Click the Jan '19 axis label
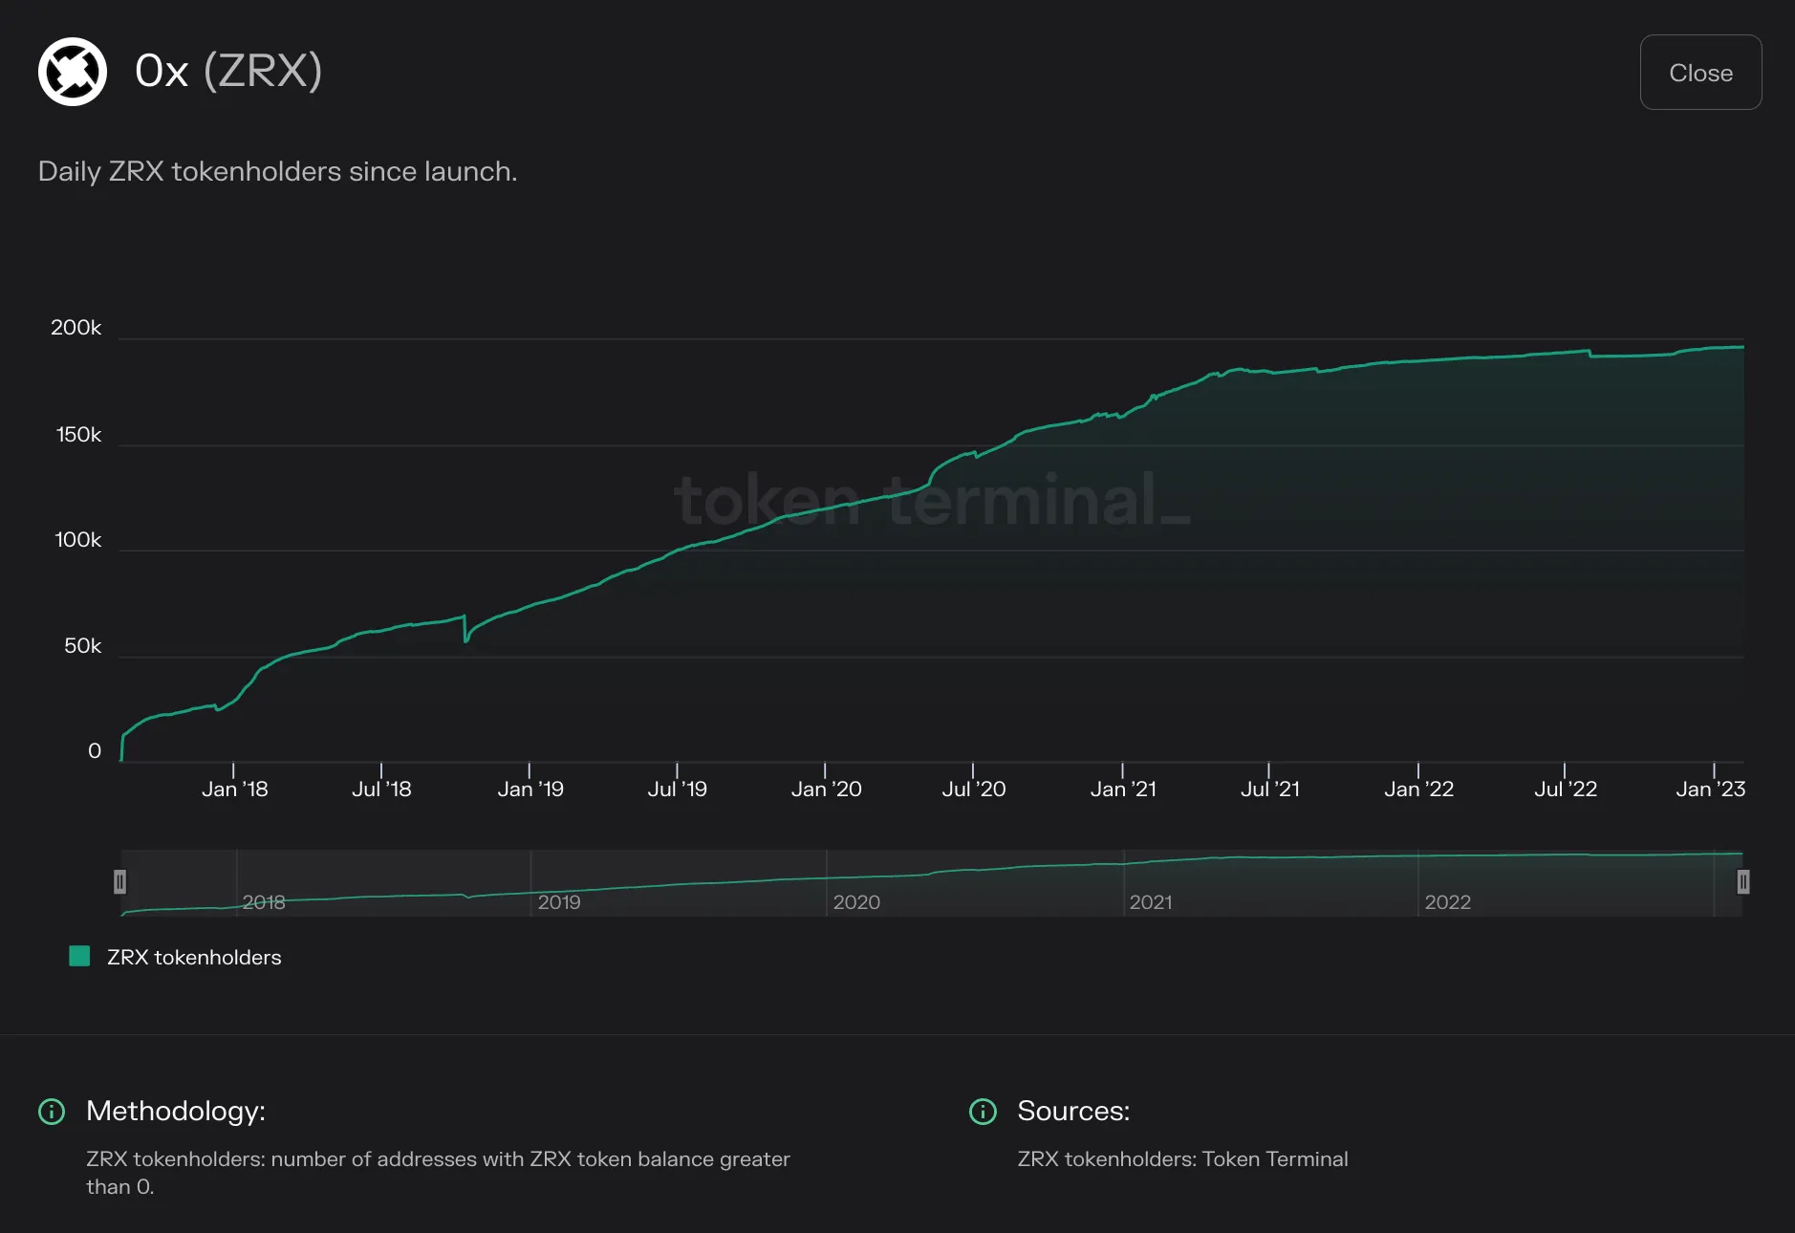Viewport: 1795px width, 1233px height. pyautogui.click(x=530, y=789)
